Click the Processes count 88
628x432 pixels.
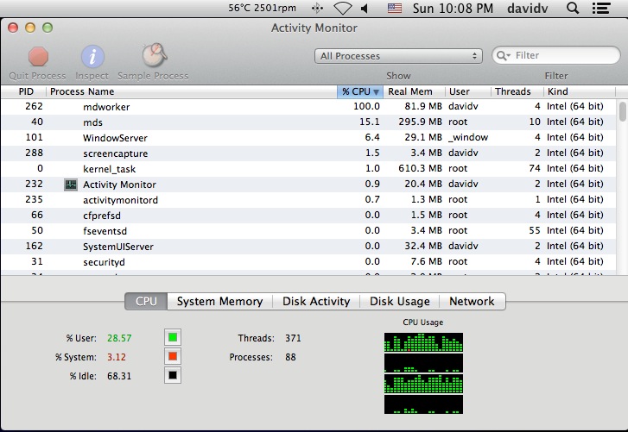coord(290,357)
